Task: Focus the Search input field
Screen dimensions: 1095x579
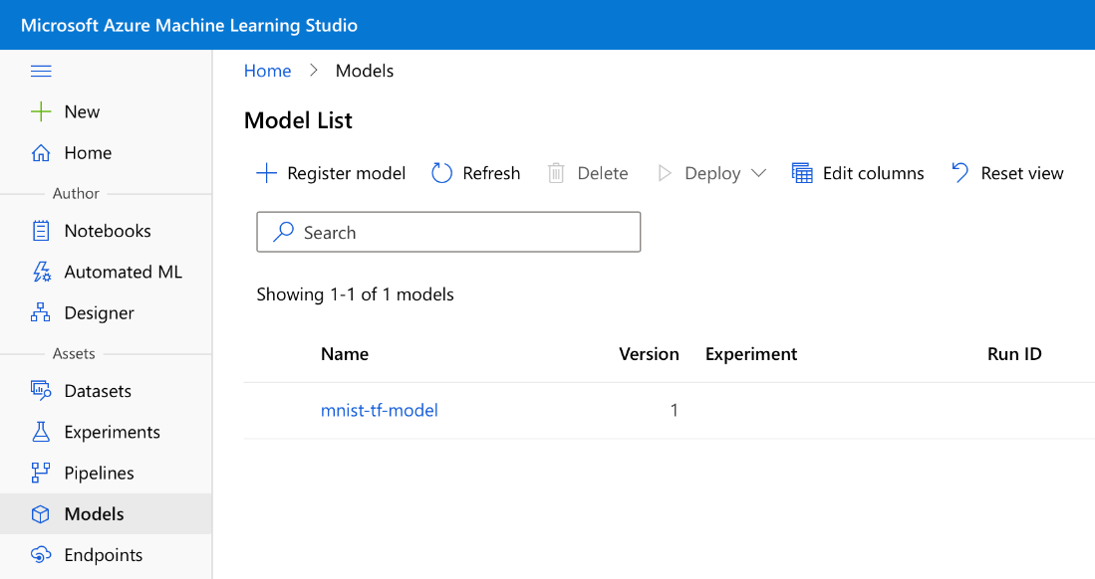Action: click(448, 233)
